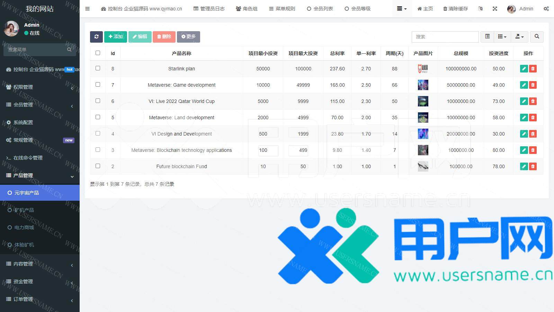Enter fullscreen mode via expand icon
Image resolution: width=554 pixels, height=312 pixels.
click(x=495, y=9)
